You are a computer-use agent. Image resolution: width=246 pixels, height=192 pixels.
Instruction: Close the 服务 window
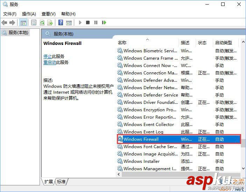(x=239, y=4)
